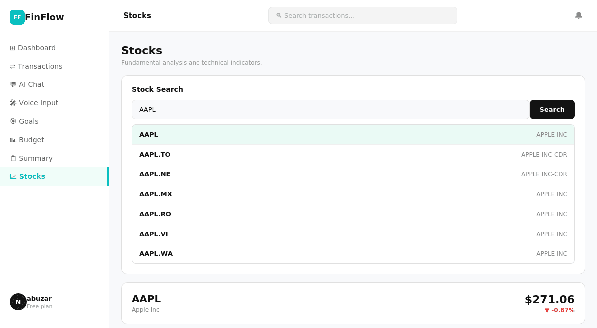Viewport: 597px width, 328px height.
Task: Select AAPL.TO suggestion
Action: (353, 155)
